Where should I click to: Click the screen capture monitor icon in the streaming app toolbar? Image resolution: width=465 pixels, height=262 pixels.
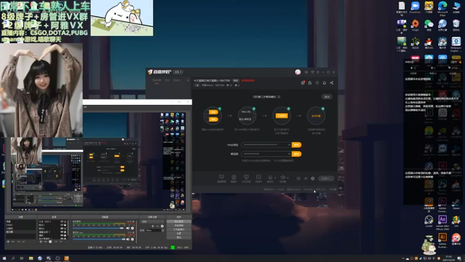[x=221, y=177]
